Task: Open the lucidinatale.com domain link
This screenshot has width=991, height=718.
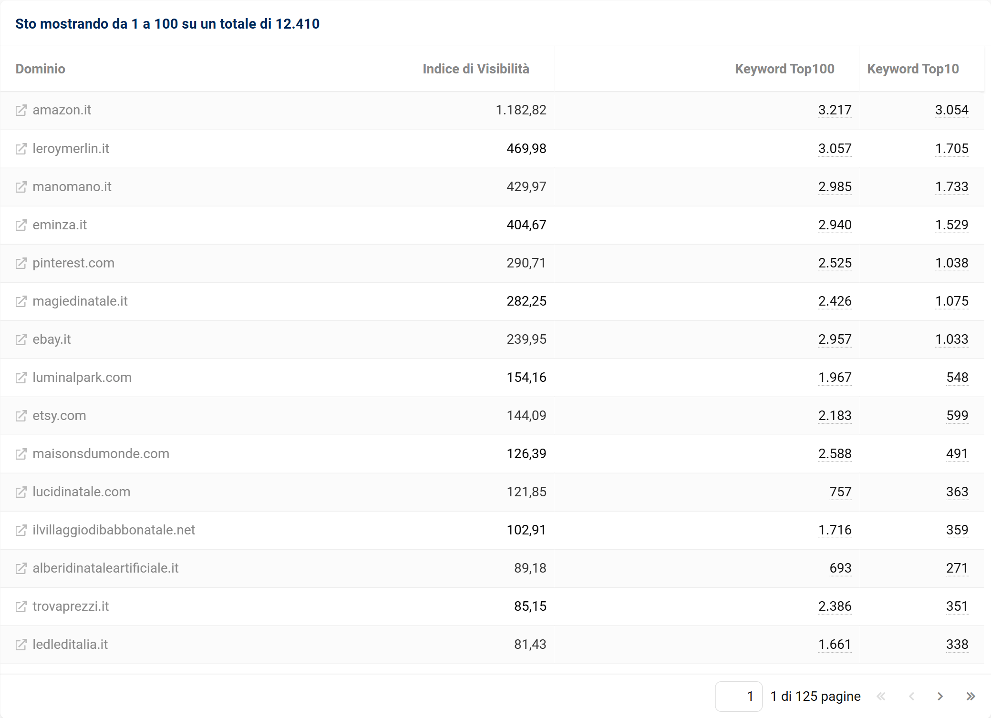Action: coord(82,492)
